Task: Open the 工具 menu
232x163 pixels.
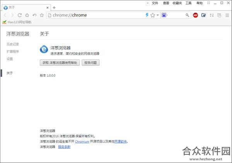Action: click(189, 3)
